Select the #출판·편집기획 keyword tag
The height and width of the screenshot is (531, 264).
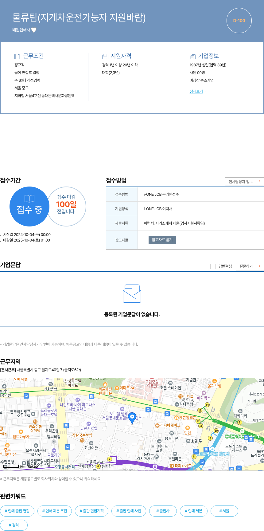pyautogui.click(x=92, y=511)
